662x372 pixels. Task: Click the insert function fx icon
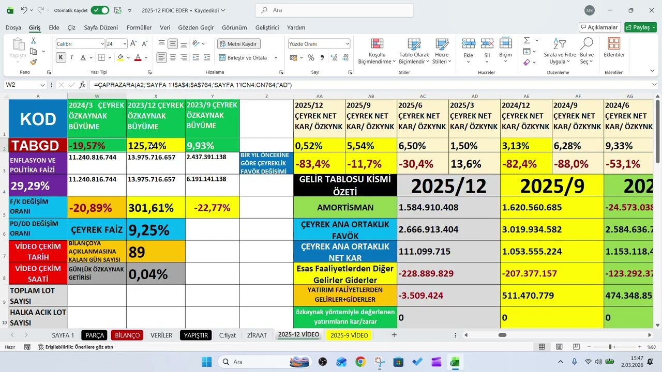pos(82,85)
